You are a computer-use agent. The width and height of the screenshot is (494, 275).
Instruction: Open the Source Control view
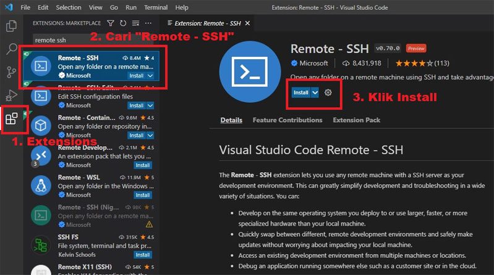click(12, 72)
